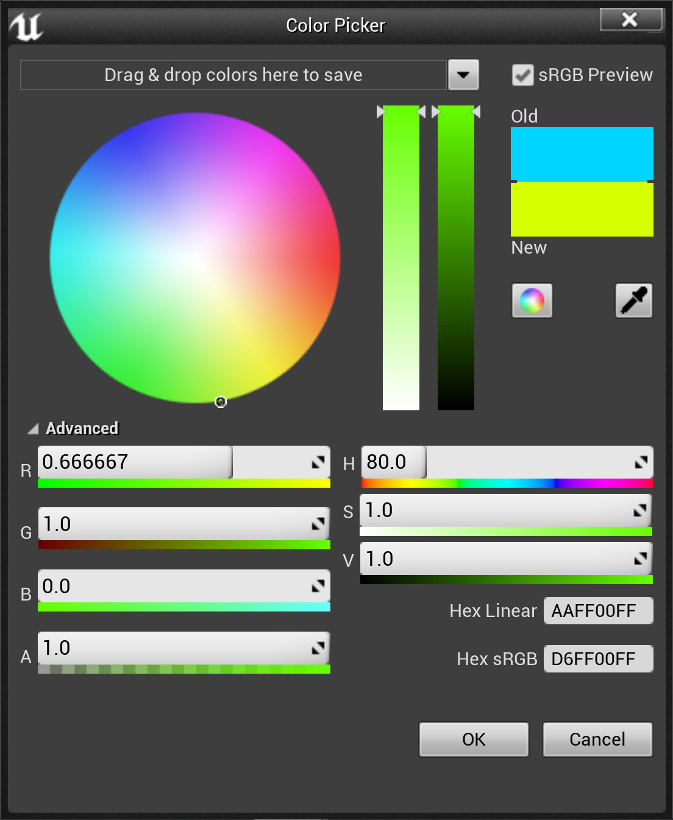Toggle the sRGB Preview checkbox

pyautogui.click(x=522, y=75)
